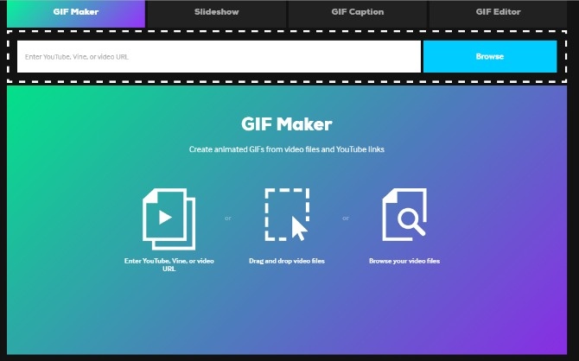Click the "or" separator before the browse icon
The height and width of the screenshot is (361, 579).
[346, 218]
